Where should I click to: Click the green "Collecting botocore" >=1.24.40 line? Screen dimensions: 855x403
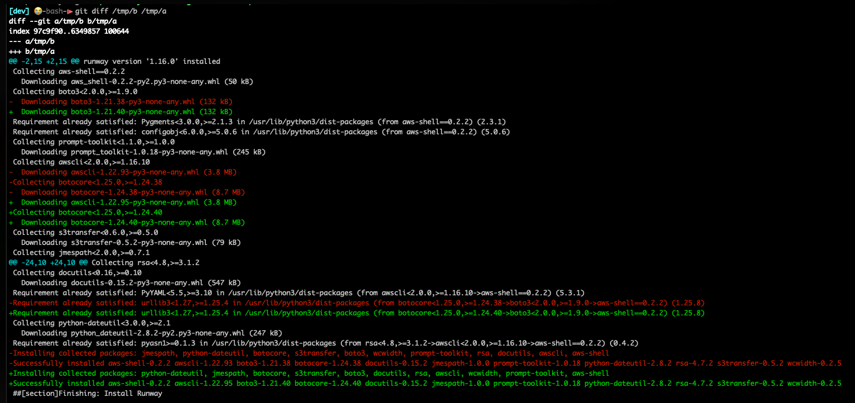(86, 212)
